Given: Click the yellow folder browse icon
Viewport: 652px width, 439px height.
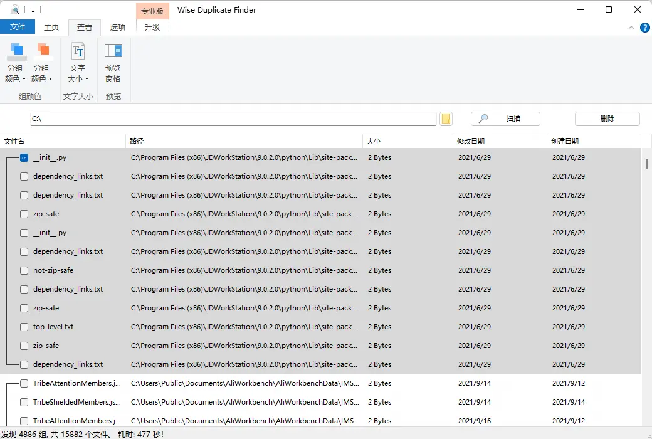Looking at the screenshot, I should click(x=446, y=119).
